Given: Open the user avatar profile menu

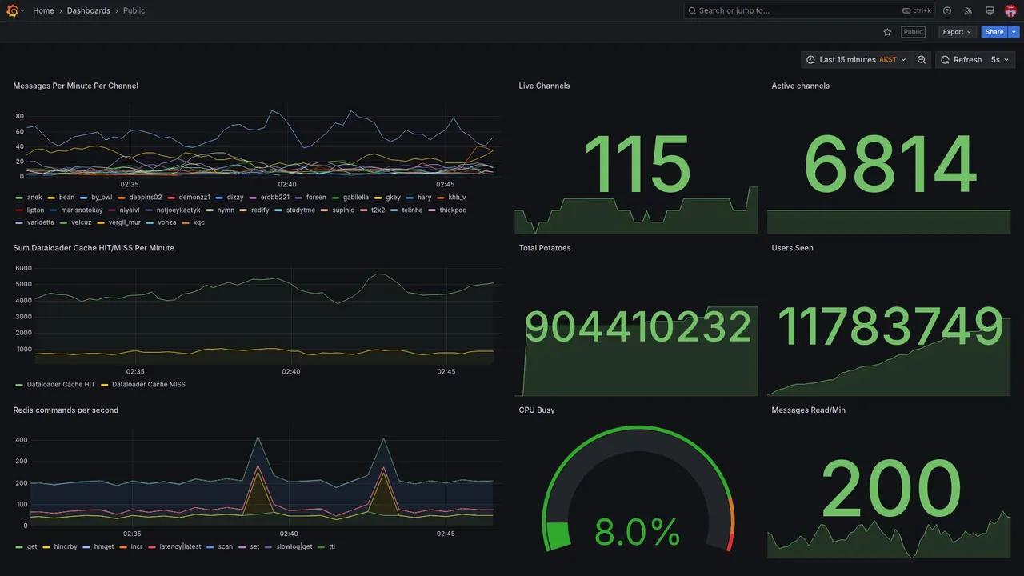Looking at the screenshot, I should click(x=1010, y=10).
